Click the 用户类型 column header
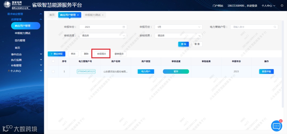 (x=146, y=61)
